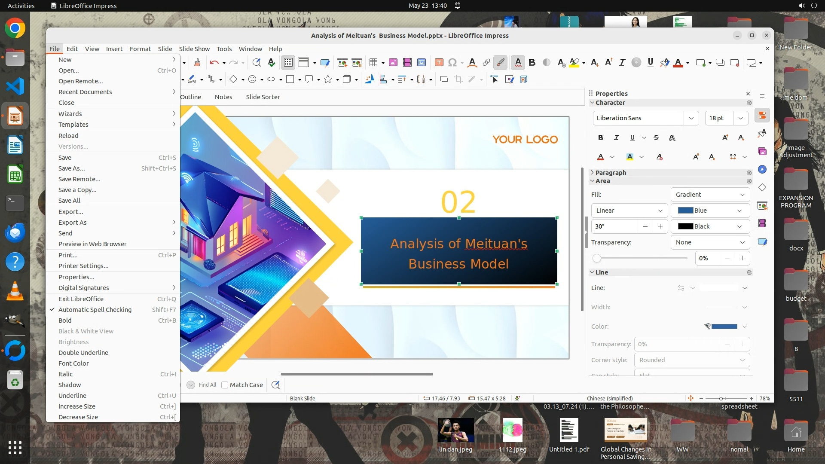Toggle Automatic Spell Checking in File menu
825x464 pixels.
[95, 309]
